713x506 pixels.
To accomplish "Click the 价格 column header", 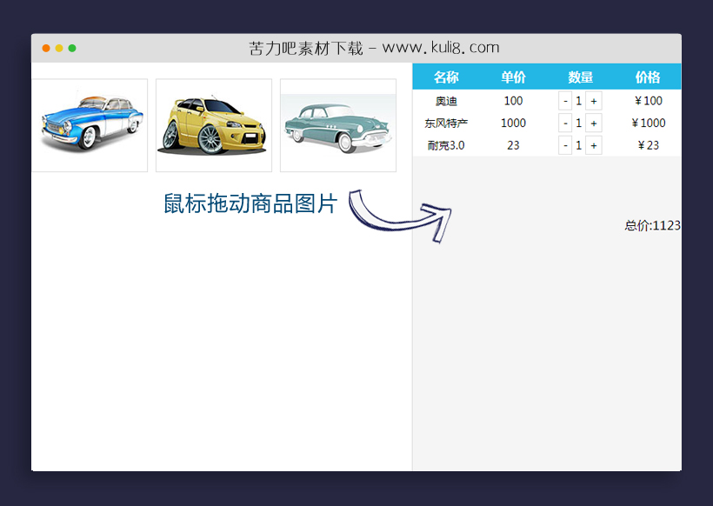I will 647,77.
